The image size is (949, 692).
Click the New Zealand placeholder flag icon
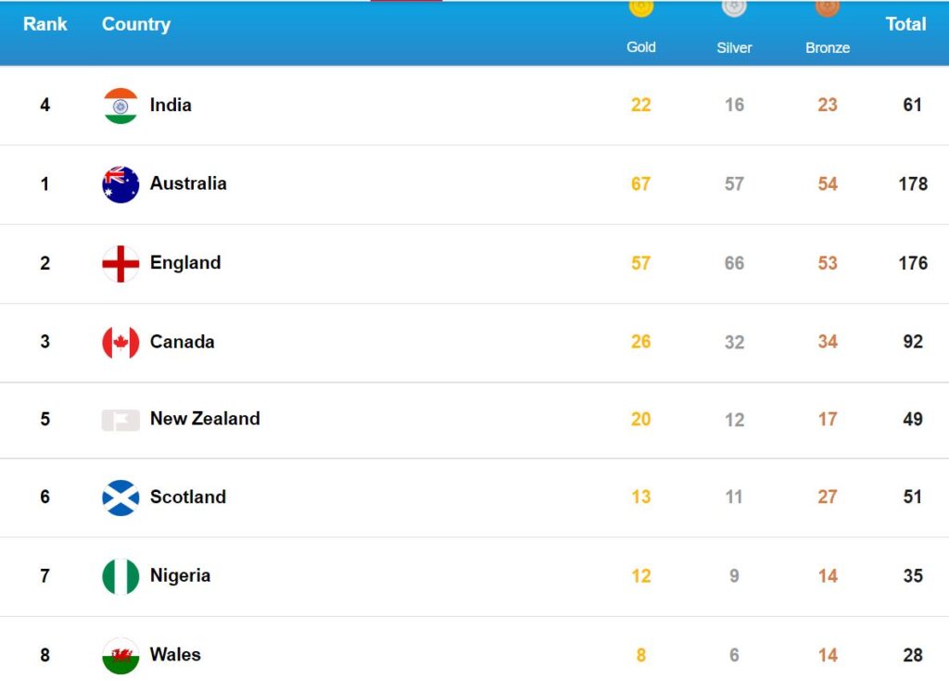(x=120, y=420)
